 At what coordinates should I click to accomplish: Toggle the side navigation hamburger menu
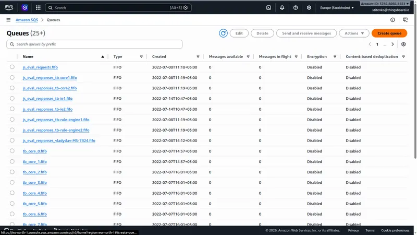[x=8, y=20]
